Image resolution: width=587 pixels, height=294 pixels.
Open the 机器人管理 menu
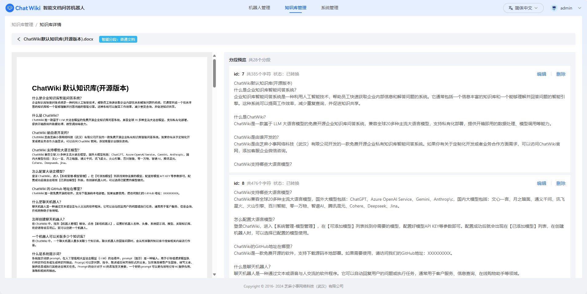(x=259, y=8)
